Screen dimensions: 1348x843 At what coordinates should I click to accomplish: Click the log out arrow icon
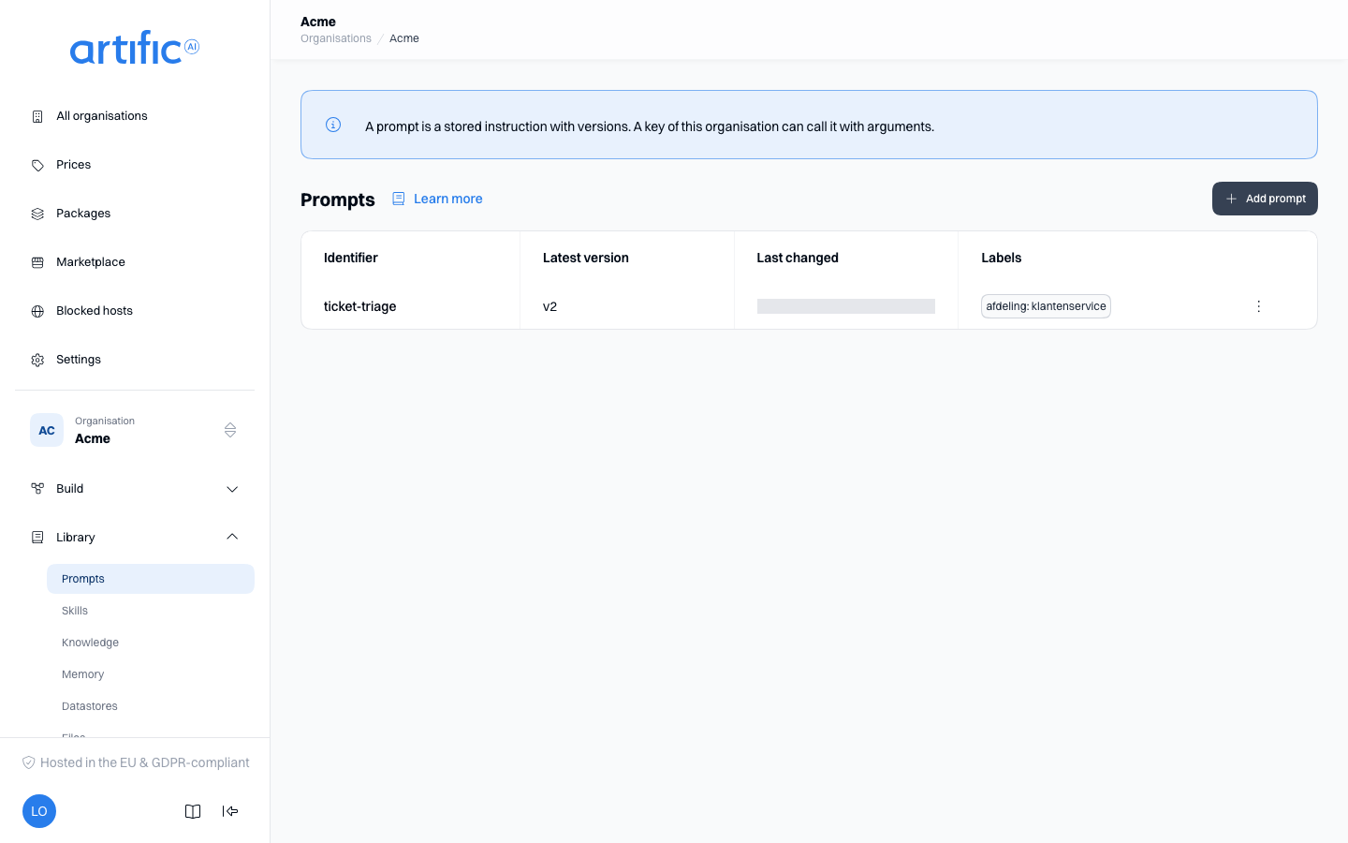click(x=230, y=811)
